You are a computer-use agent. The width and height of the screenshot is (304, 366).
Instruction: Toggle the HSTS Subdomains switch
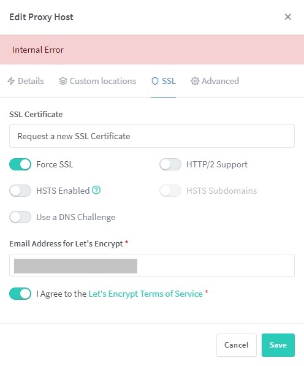point(170,191)
